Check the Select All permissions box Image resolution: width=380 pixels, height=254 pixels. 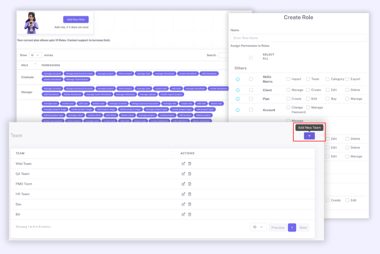point(251,57)
